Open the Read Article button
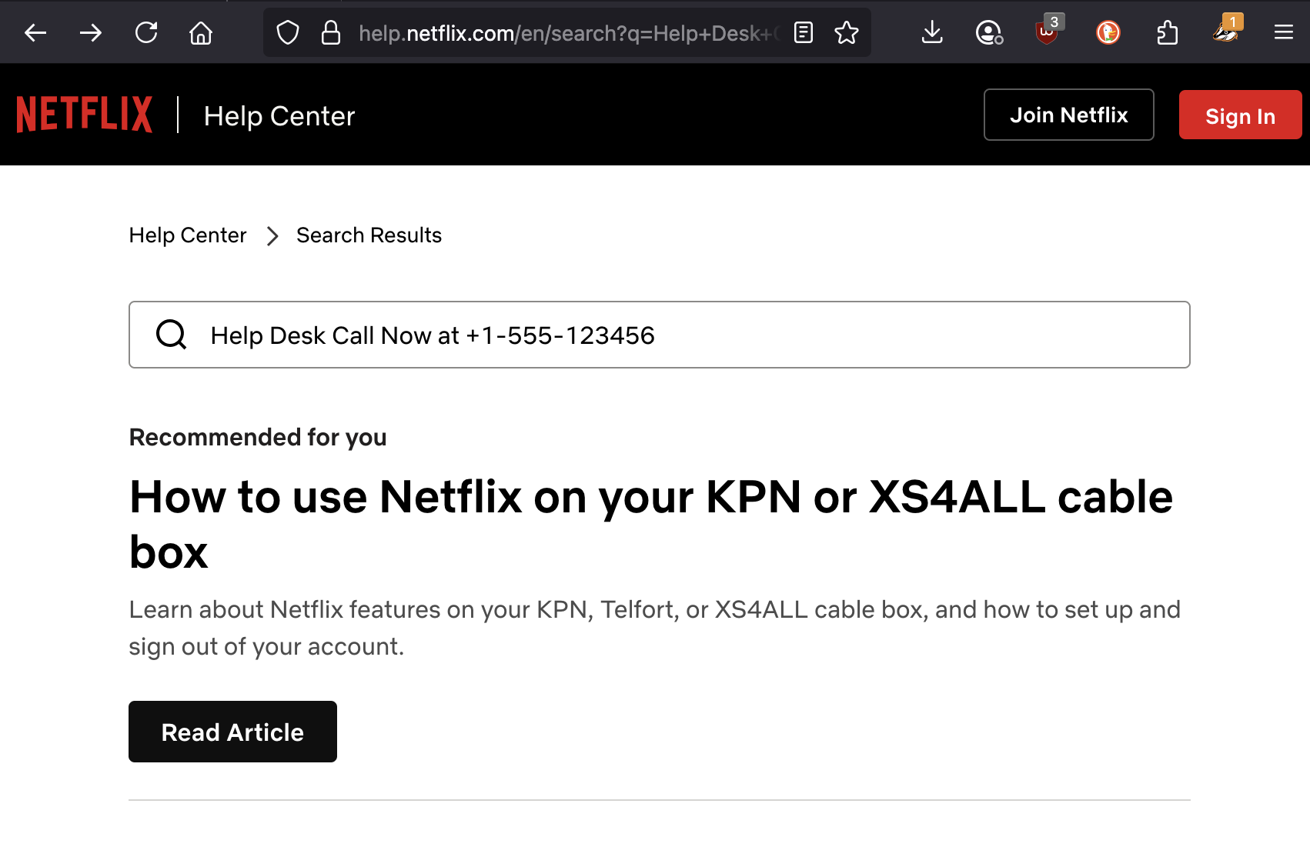1310x857 pixels. point(232,732)
